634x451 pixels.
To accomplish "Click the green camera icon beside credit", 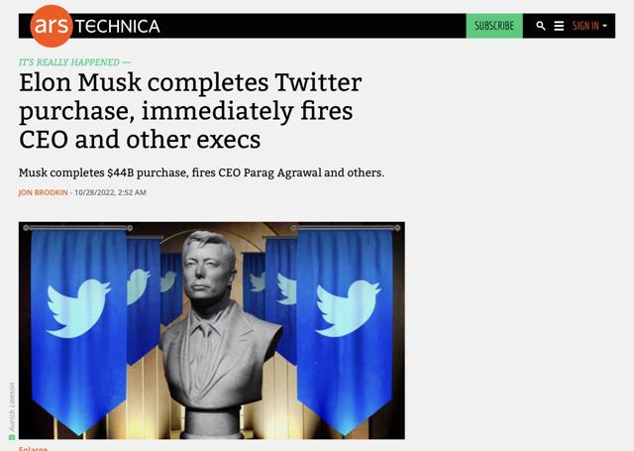I will click(12, 436).
